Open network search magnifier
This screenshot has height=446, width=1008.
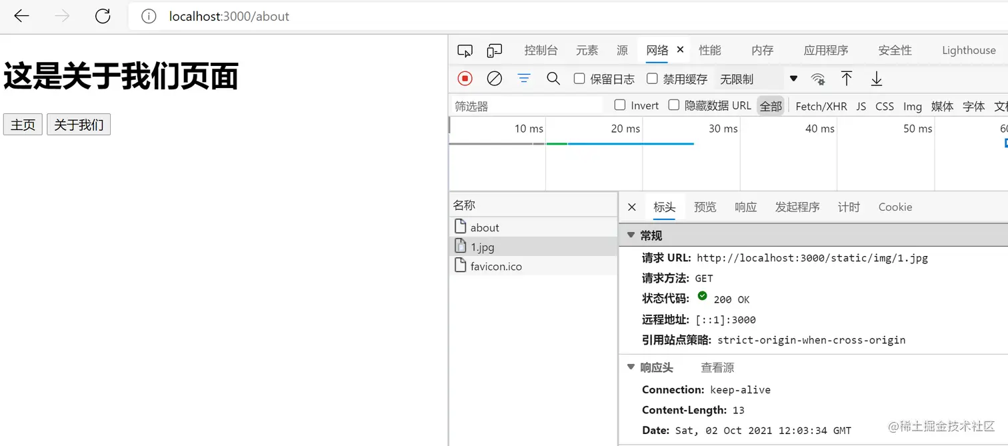pyautogui.click(x=553, y=79)
